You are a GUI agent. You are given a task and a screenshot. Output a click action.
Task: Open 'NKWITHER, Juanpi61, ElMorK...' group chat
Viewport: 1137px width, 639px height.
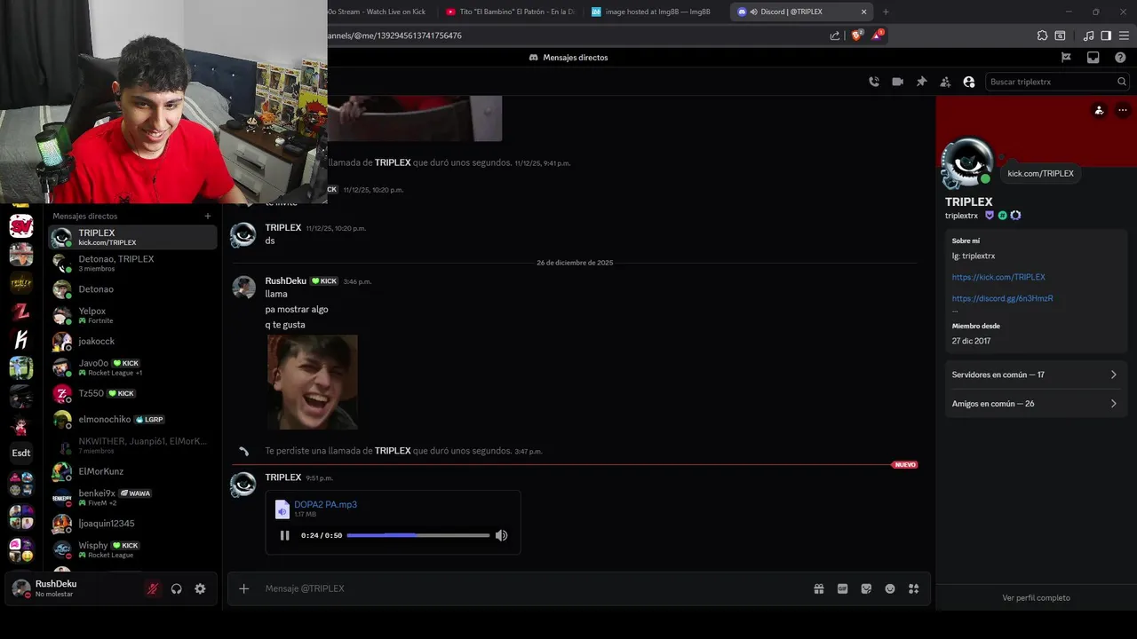[x=132, y=446]
